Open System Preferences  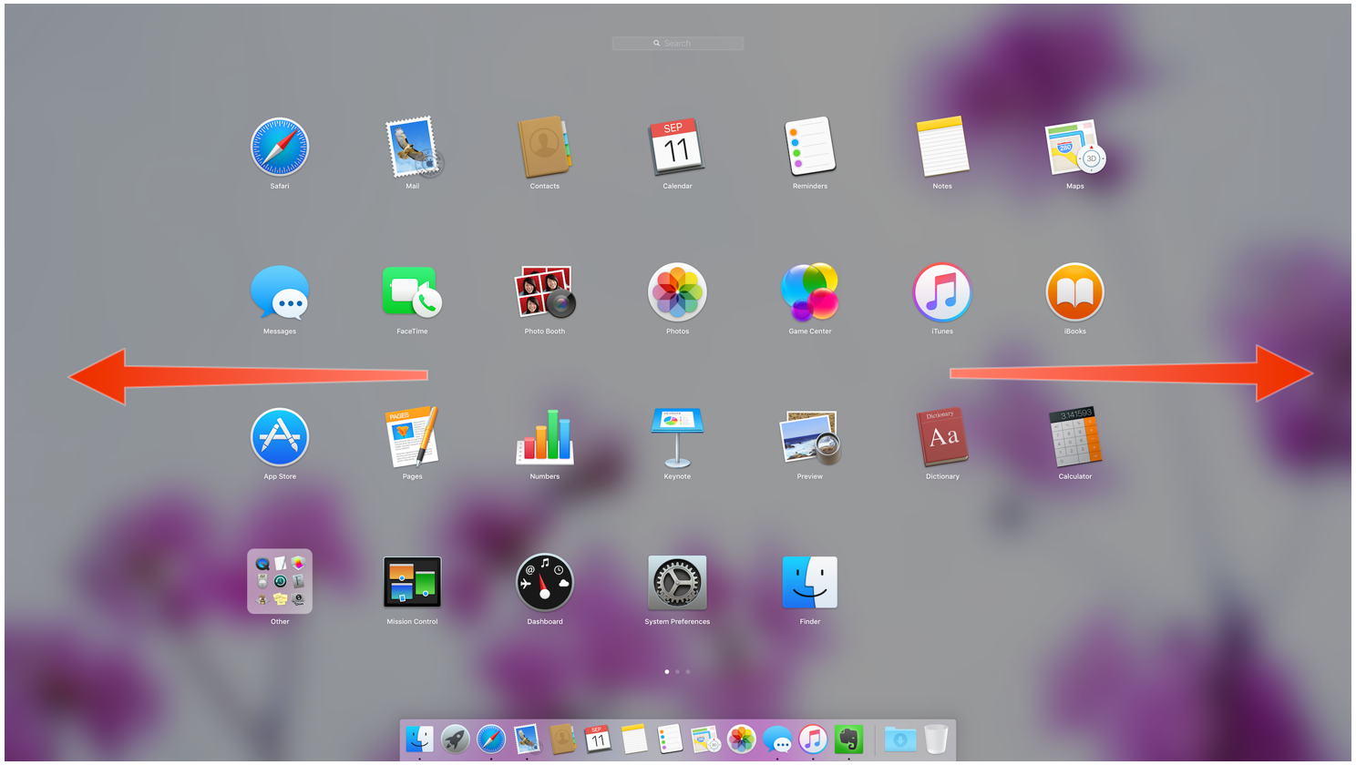[x=677, y=582]
